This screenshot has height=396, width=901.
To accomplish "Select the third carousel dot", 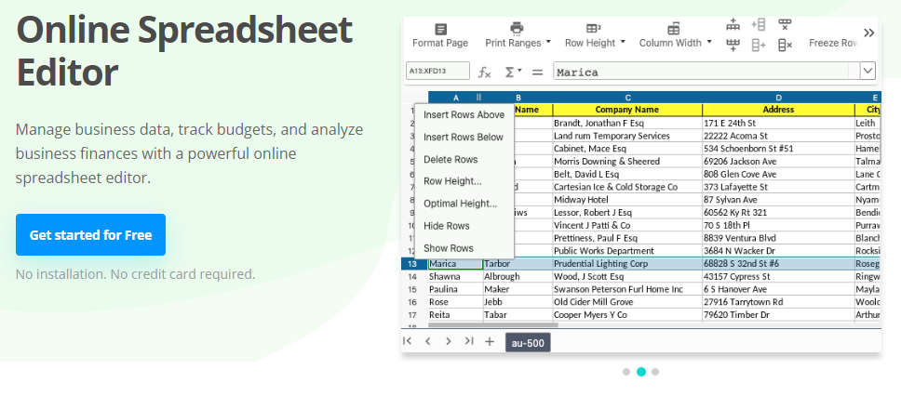I will tap(655, 372).
